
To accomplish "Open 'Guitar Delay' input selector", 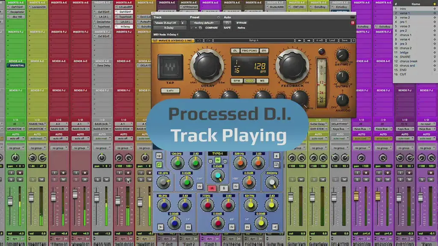I will click(x=318, y=124).
